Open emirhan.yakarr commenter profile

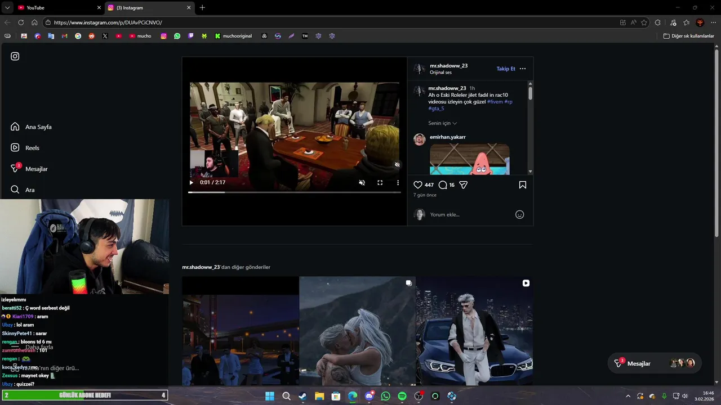click(448, 137)
